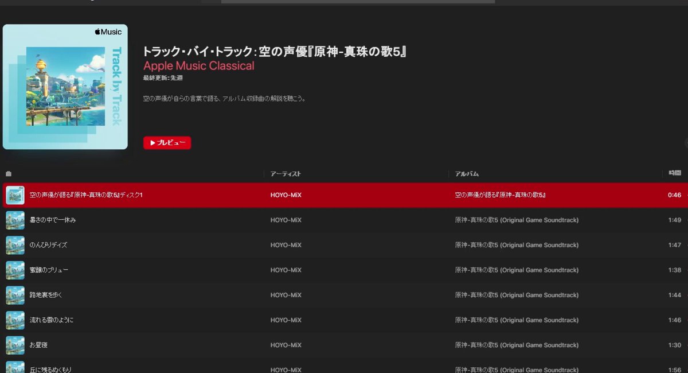This screenshot has width=688, height=373.
Task: Open artist HOYO-MiX for 路地裏を歩く
Action: (286, 295)
